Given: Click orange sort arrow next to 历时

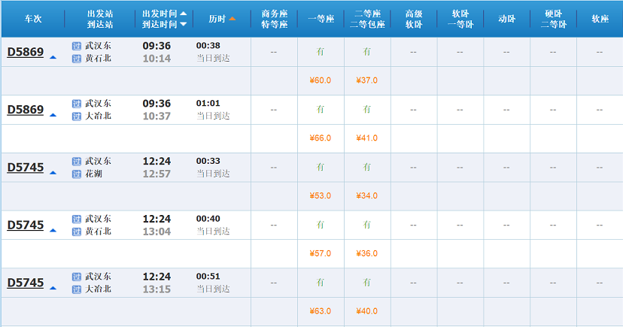Looking at the screenshot, I should (232, 19).
